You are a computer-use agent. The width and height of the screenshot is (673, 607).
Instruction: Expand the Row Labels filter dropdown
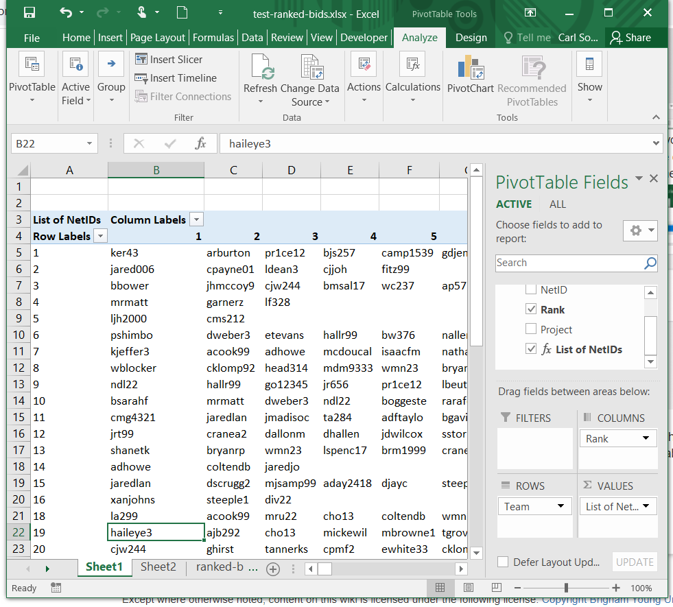pyautogui.click(x=100, y=237)
